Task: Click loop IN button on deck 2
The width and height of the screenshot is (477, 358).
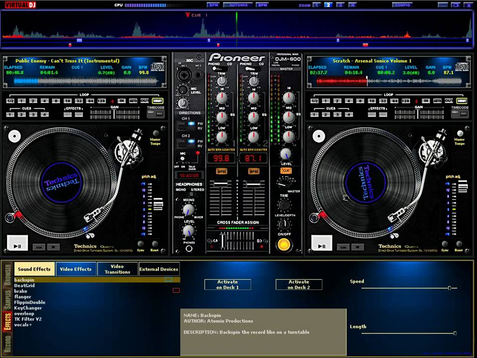Action: tap(426, 101)
